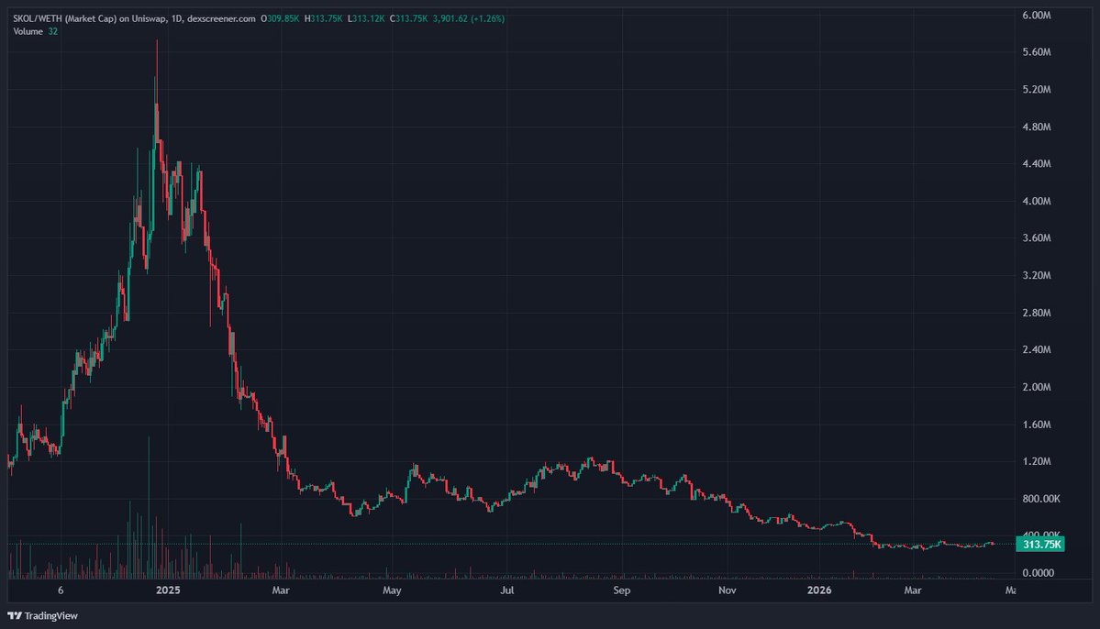Click the Jul time axis label
The height and width of the screenshot is (629, 1100).
507,590
